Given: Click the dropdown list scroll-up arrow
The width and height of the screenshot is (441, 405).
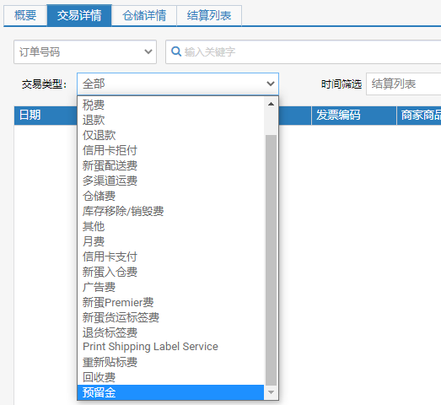Looking at the screenshot, I should click(x=271, y=104).
